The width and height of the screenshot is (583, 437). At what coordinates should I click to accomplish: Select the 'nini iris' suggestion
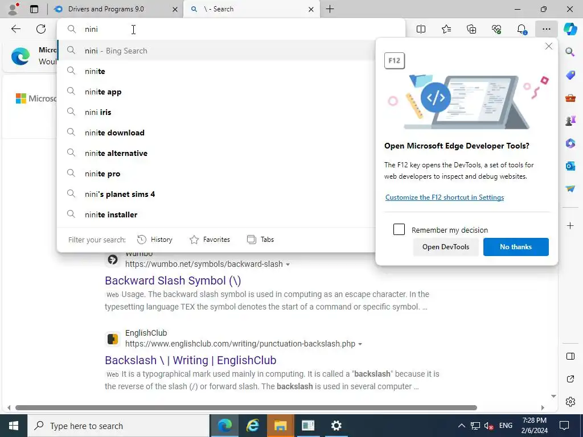pyautogui.click(x=216, y=112)
